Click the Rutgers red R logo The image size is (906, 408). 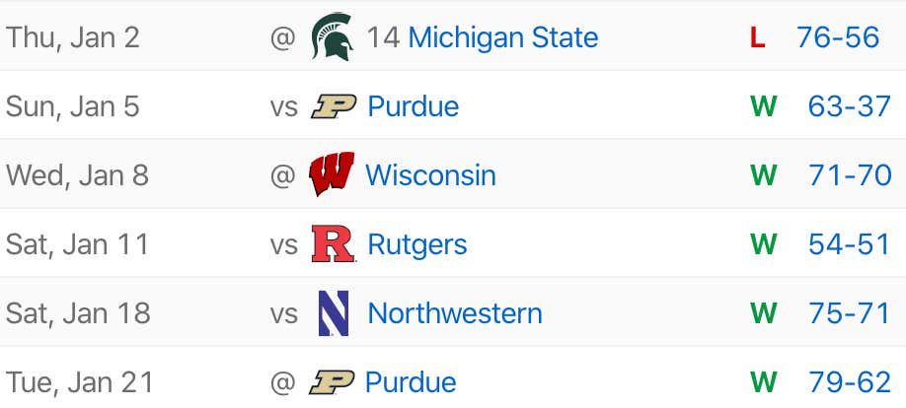(334, 244)
